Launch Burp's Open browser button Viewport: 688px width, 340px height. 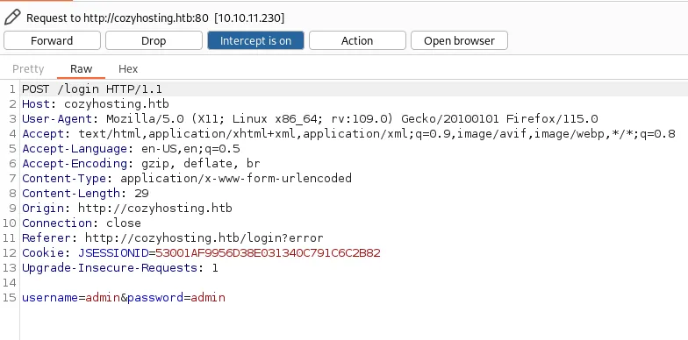(459, 40)
